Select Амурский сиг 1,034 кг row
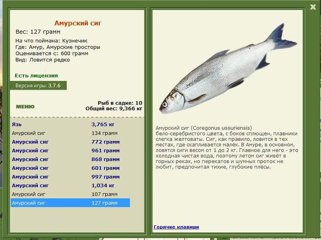This screenshot has width=321, height=240. (70, 186)
